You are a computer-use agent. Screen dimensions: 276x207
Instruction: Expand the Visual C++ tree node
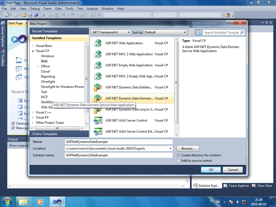point(33,112)
